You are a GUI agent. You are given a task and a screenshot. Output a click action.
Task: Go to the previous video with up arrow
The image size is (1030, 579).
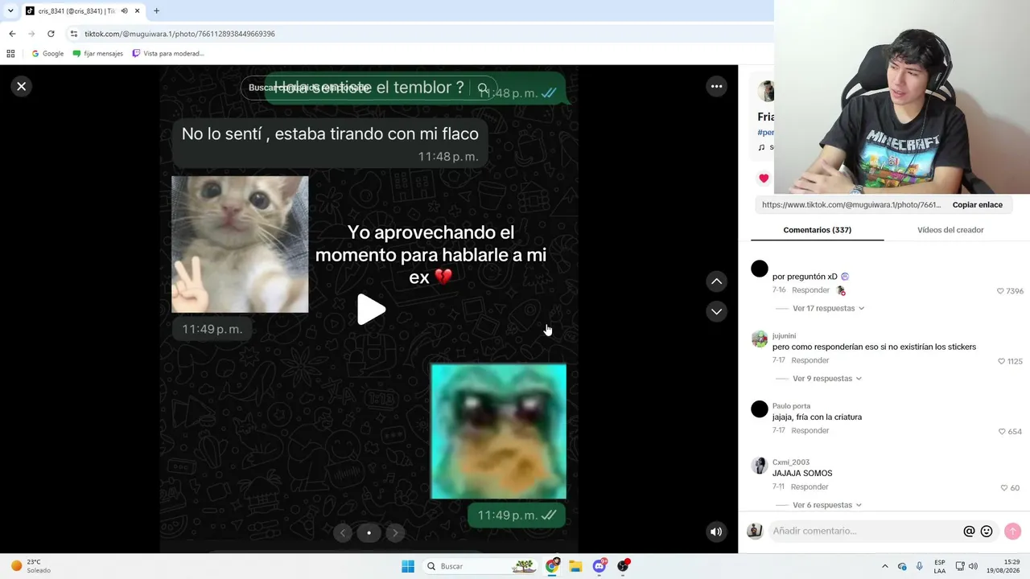point(716,281)
